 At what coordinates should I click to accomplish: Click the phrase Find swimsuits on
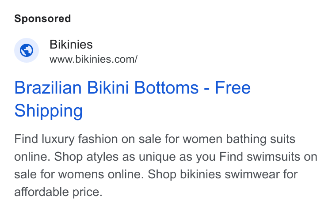click(x=268, y=157)
